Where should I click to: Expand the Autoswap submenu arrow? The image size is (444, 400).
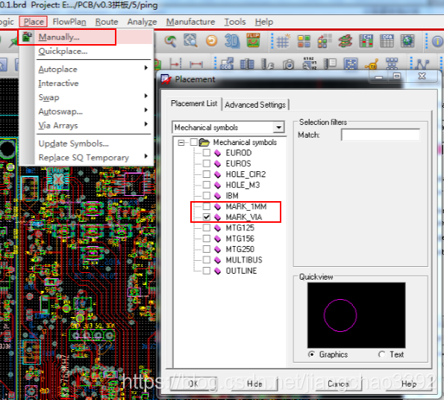pyautogui.click(x=146, y=110)
